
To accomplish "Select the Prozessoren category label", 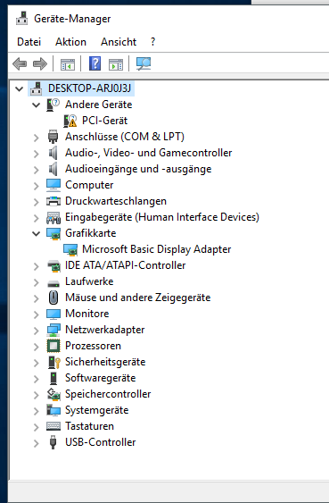I will tap(93, 346).
